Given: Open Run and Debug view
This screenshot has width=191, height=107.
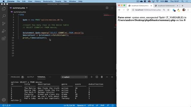Looking at the screenshot, I should 4,31.
